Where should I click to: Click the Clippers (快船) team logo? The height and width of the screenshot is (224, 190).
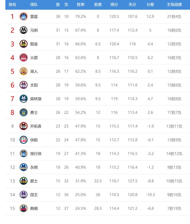(24, 140)
